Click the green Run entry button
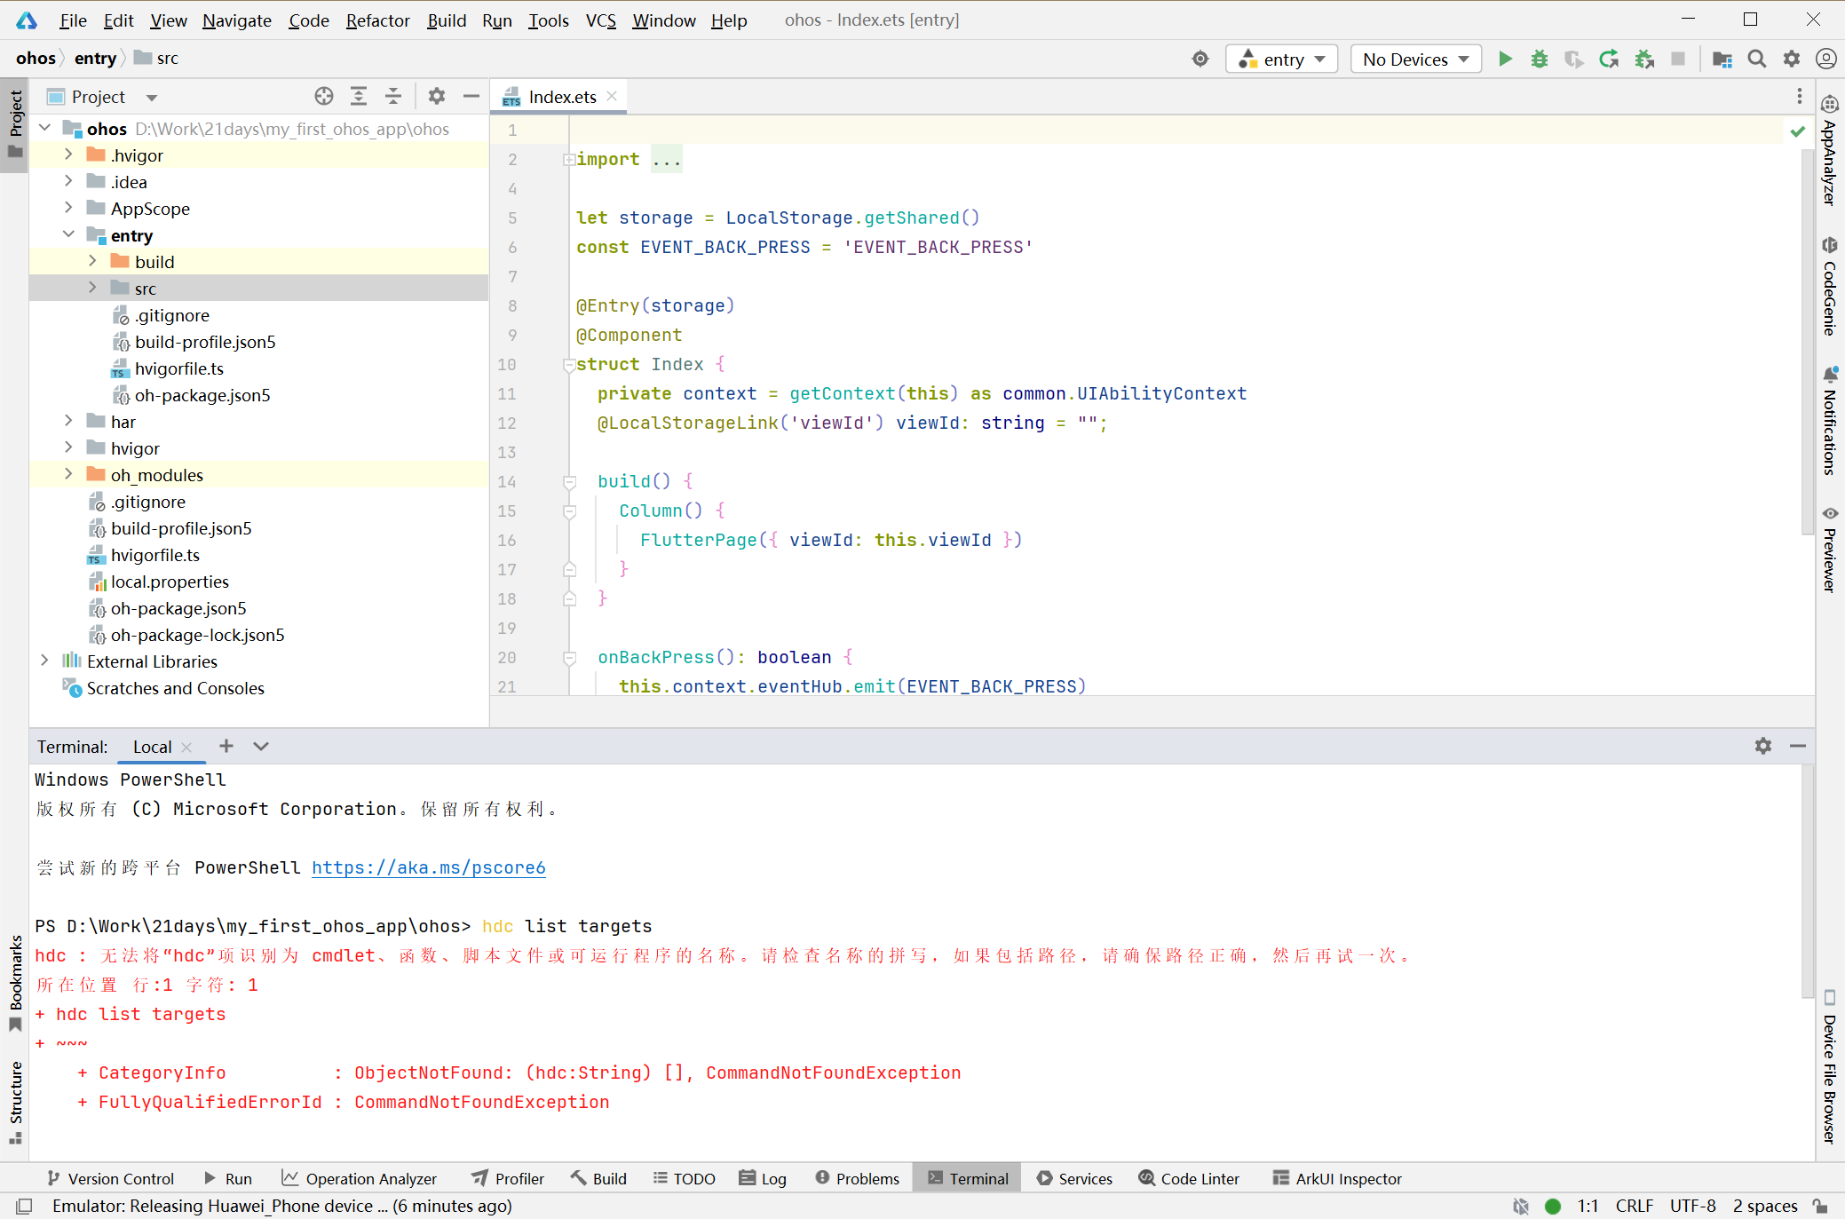The width and height of the screenshot is (1845, 1219). coord(1505,59)
